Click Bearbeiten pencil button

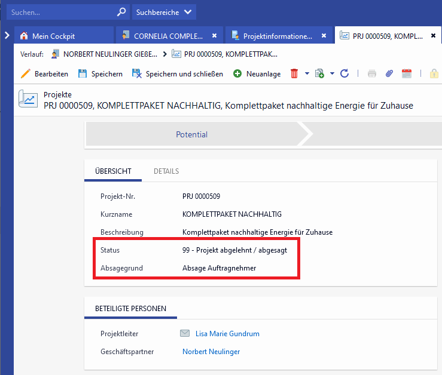point(44,74)
